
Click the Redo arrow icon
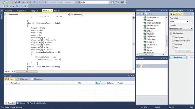40,2
